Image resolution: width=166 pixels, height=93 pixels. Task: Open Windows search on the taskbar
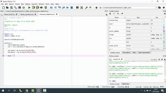tap(9, 90)
